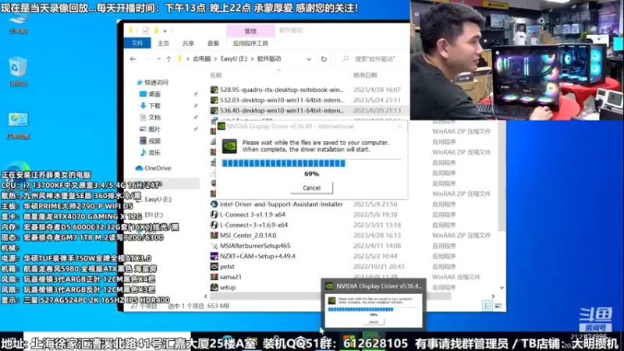Click the back arrow in Explorer

[x=133, y=59]
